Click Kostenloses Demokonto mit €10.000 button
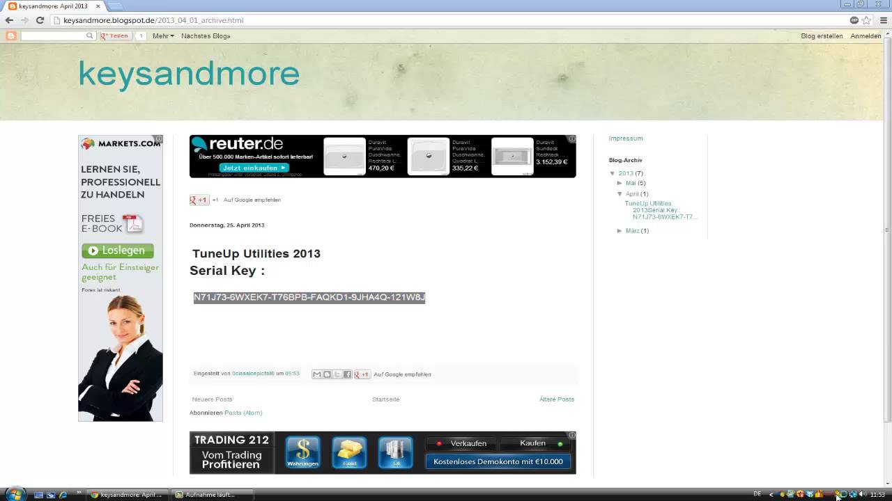Image resolution: width=892 pixels, height=501 pixels. click(498, 461)
